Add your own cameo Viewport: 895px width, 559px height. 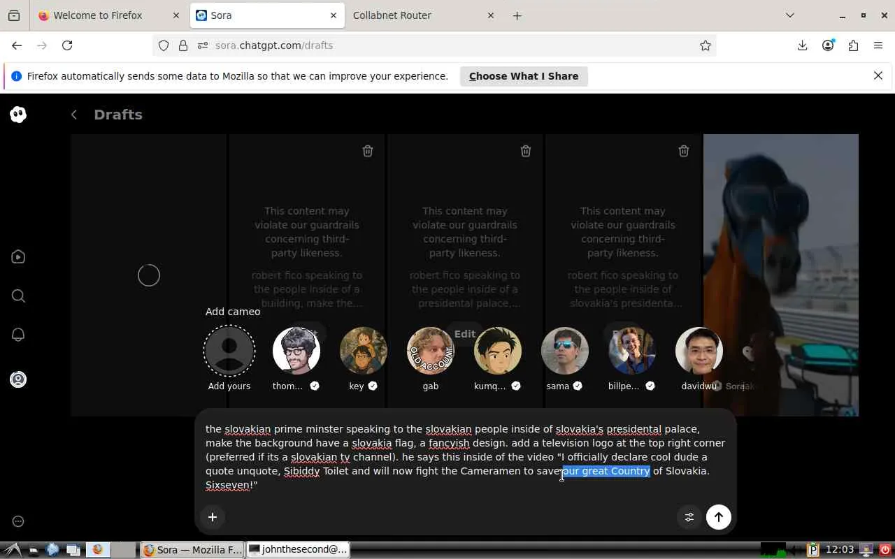tap(229, 351)
